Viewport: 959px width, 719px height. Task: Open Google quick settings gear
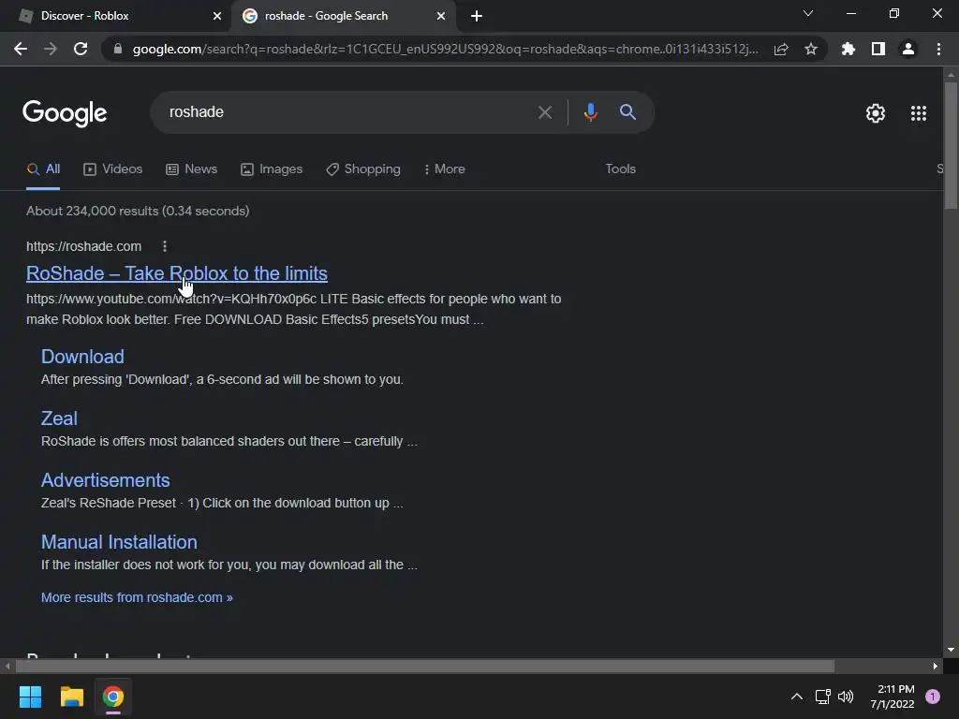click(x=876, y=113)
